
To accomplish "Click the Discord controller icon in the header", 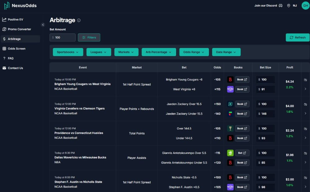I will click(x=281, y=5).
